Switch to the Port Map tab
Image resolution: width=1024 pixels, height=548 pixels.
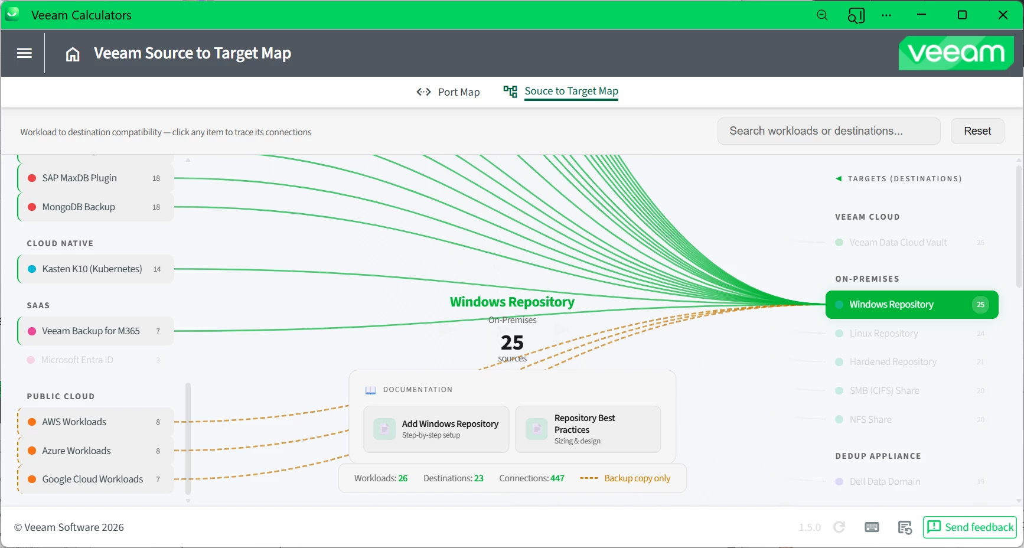[x=448, y=92]
